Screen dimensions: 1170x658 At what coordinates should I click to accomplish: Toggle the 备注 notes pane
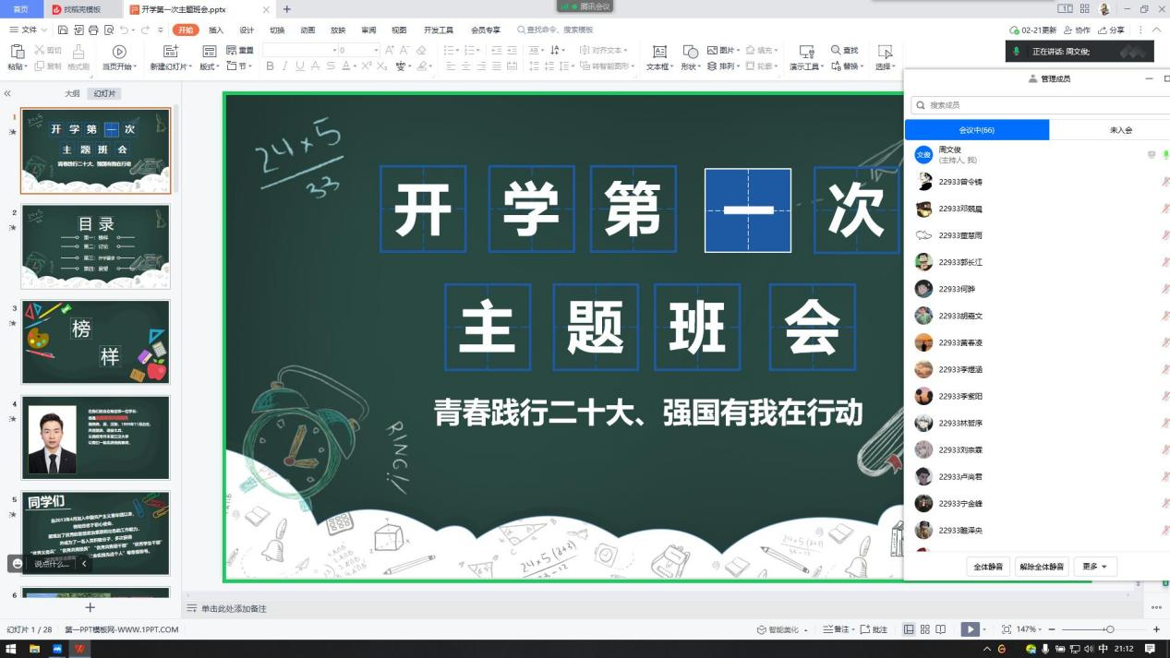[837, 629]
